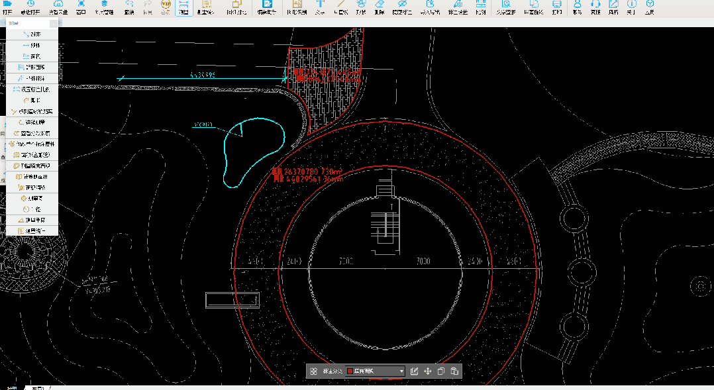Open the account person icon

tap(578, 7)
